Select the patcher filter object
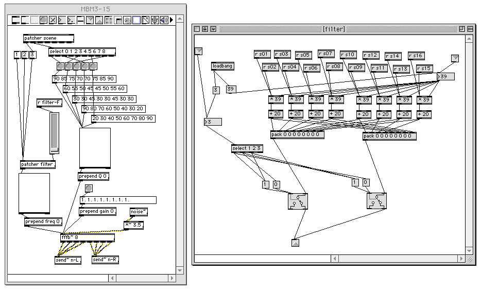This screenshot has width=481, height=290. pos(38,164)
